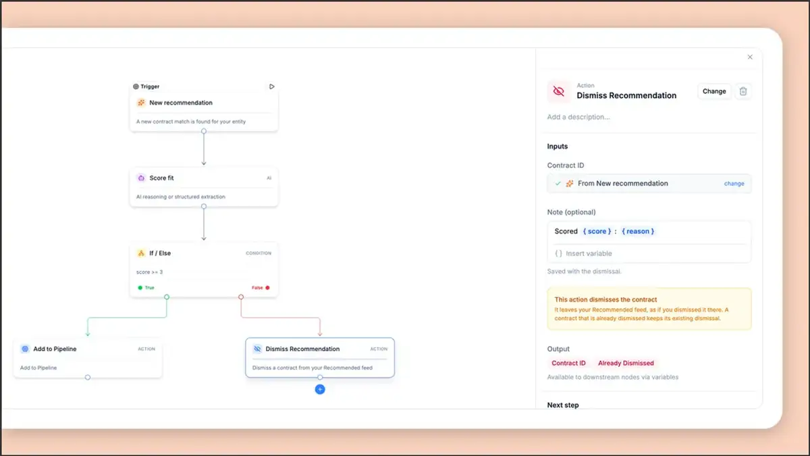Viewport: 810px width, 456px height.
Task: Click the Next step section heading
Action: tap(563, 405)
